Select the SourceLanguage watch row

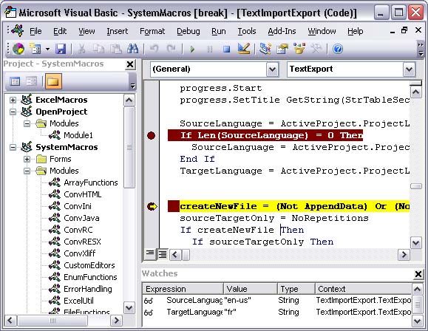(x=277, y=301)
